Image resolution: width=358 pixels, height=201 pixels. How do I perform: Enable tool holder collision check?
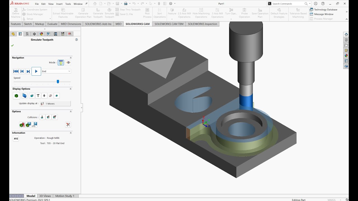tap(55, 117)
